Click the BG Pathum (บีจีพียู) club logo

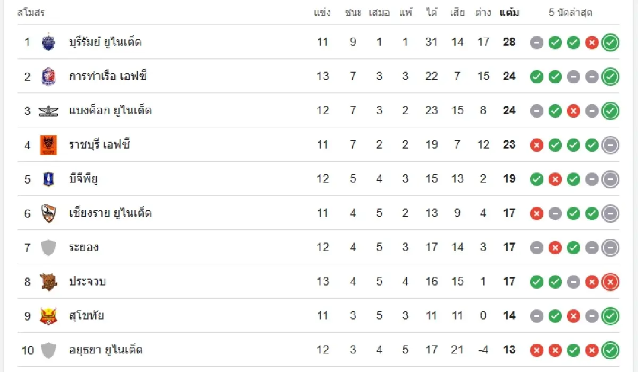point(48,179)
